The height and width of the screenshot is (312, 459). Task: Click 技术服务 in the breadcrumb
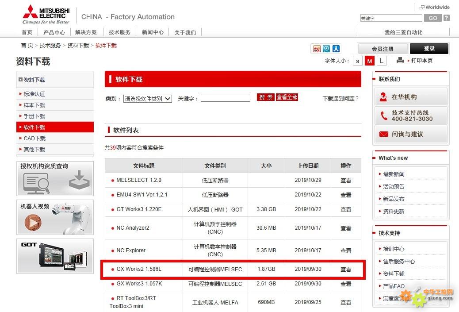tap(50, 46)
